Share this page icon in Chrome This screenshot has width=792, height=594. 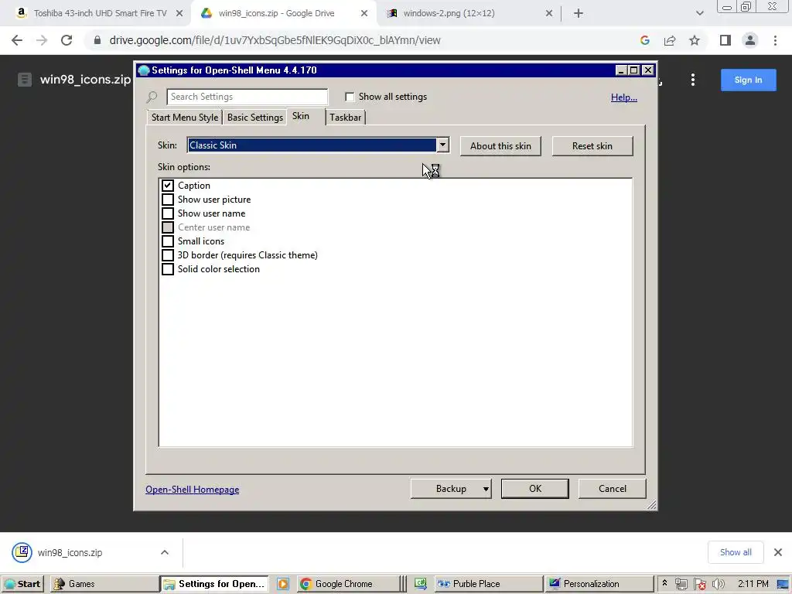[670, 40]
